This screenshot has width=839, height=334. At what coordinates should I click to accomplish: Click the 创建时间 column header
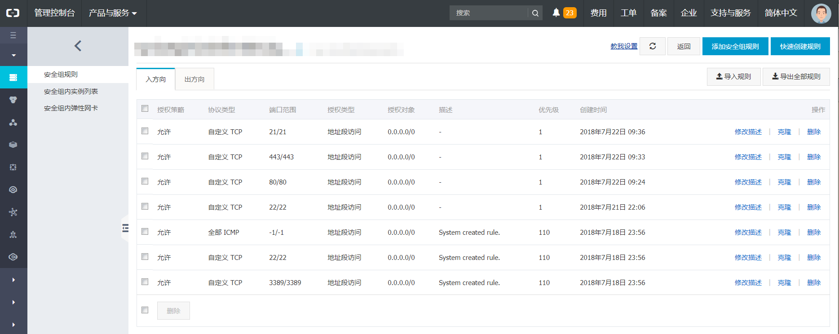click(x=593, y=110)
